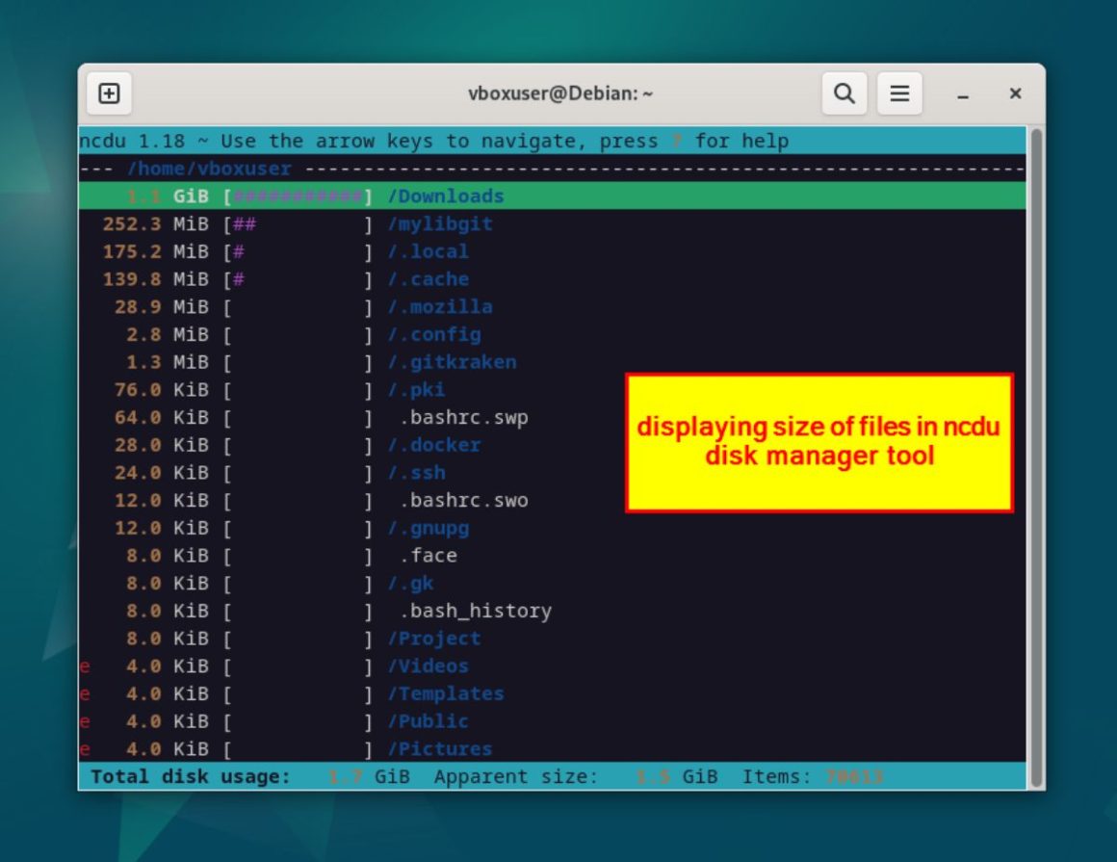Click the /.gitkraken directory entry
Image resolution: width=1117 pixels, height=862 pixels.
pos(452,362)
